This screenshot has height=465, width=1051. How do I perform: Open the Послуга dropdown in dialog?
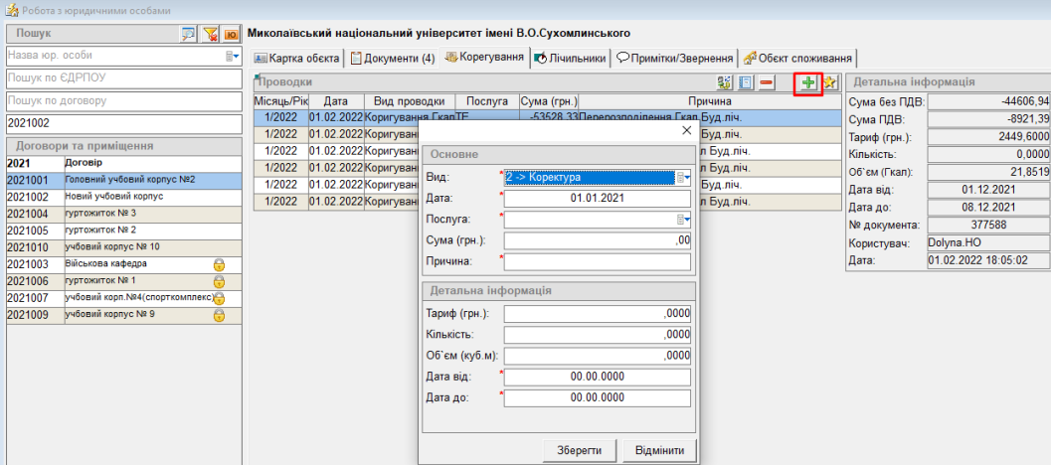click(683, 220)
